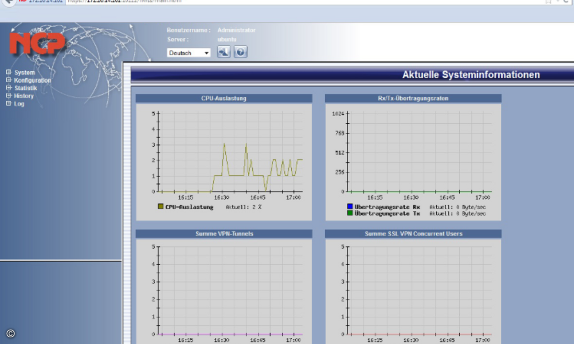Select Log label in the navigation tree
This screenshot has width=574, height=344.
19,103
